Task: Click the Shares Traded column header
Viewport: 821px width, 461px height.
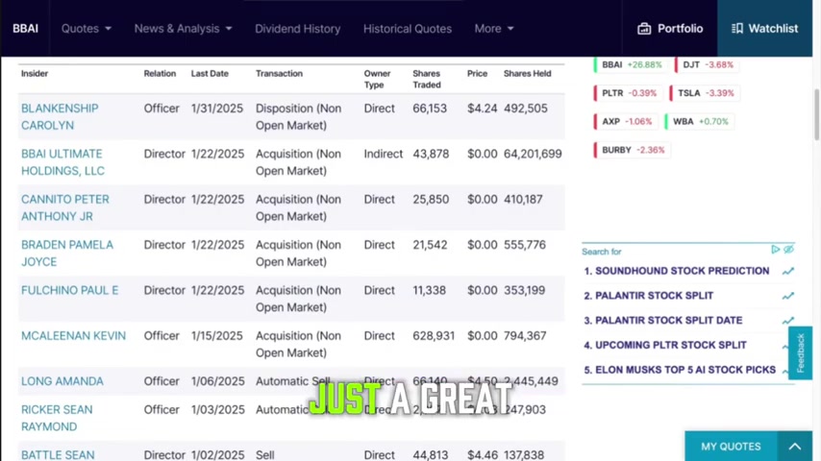Action: [x=427, y=79]
